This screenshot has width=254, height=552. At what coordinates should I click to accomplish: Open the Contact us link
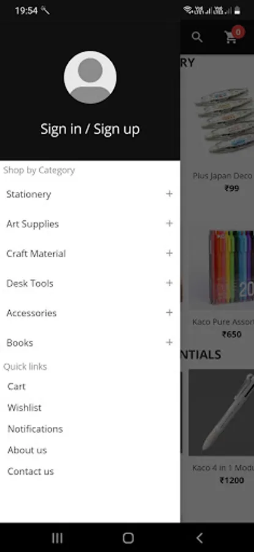[x=31, y=472]
